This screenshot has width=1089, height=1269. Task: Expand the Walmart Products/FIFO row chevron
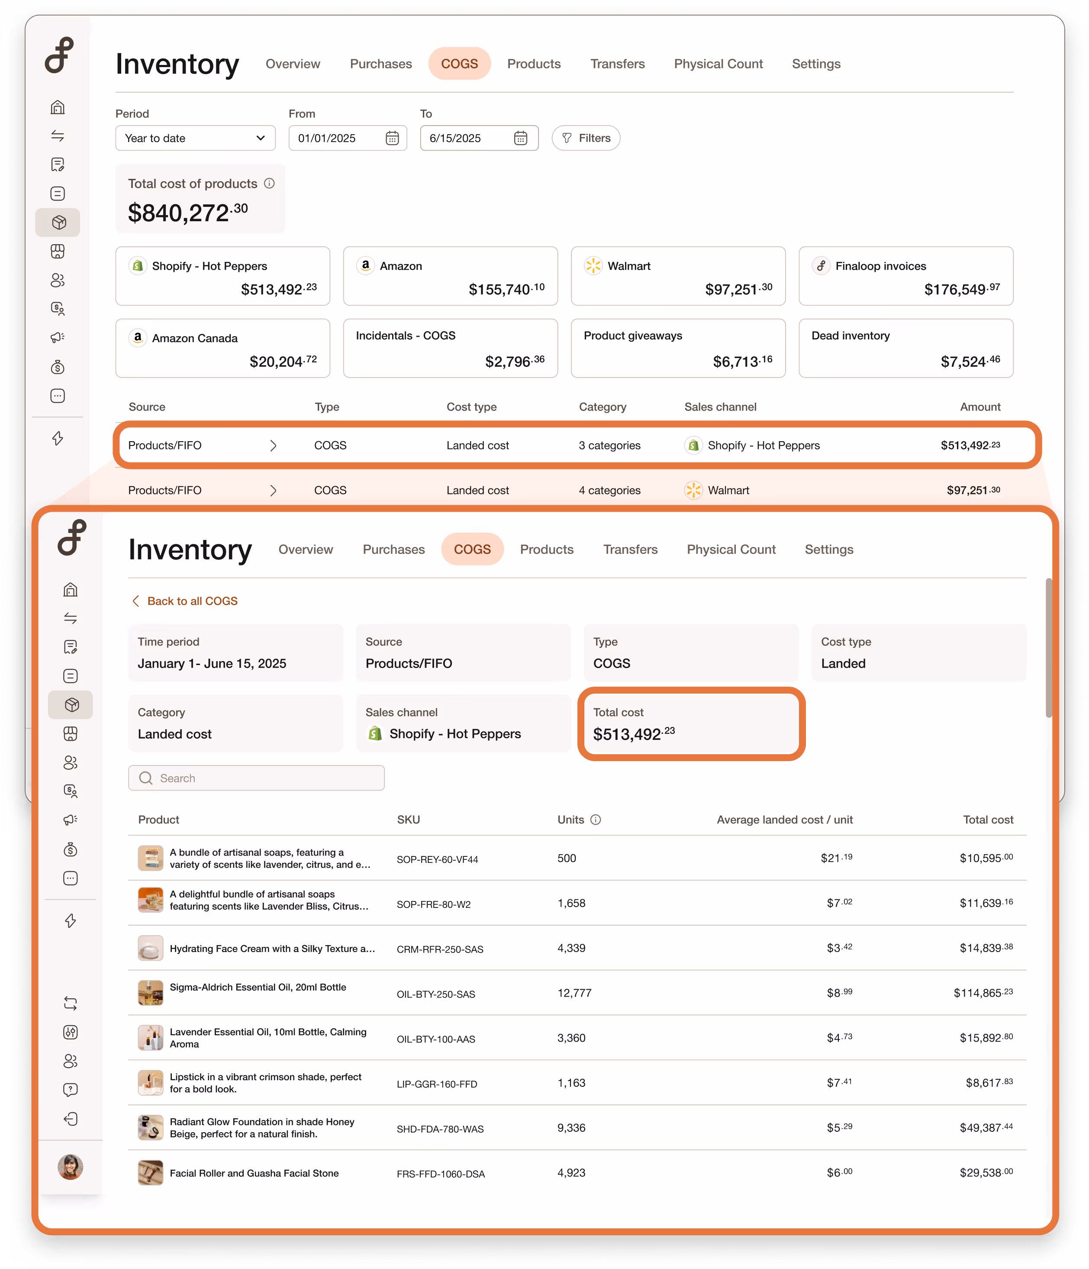click(273, 490)
